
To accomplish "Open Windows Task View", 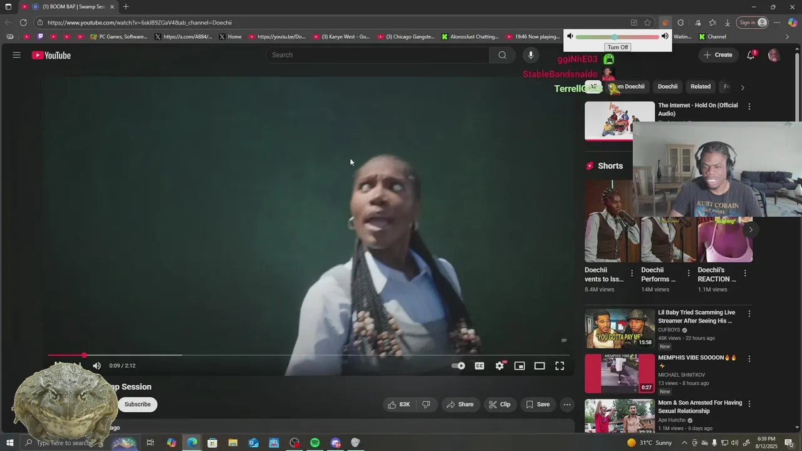I will point(150,443).
